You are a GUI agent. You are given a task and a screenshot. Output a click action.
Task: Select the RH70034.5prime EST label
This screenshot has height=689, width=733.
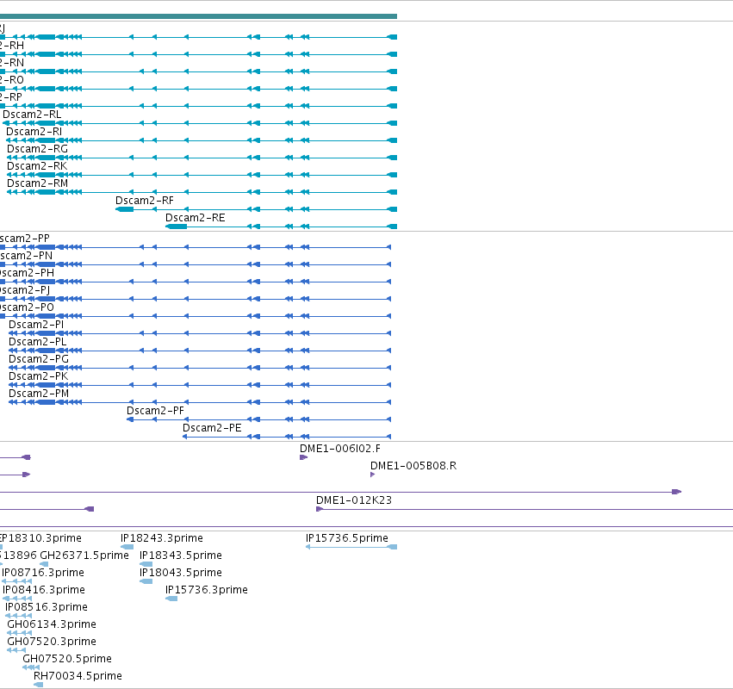[x=78, y=677]
